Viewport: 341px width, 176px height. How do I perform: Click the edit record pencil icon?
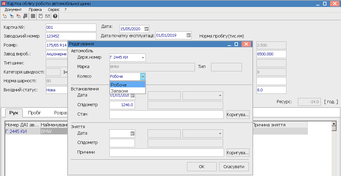coord(12,16)
